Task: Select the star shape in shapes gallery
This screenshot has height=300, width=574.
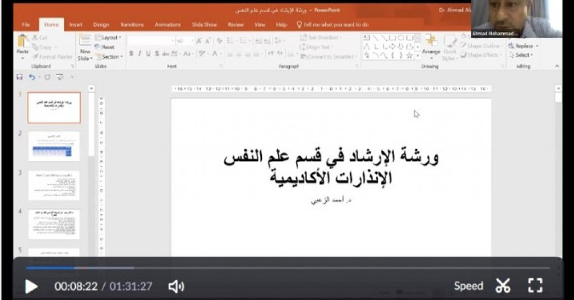Action: click(x=410, y=56)
